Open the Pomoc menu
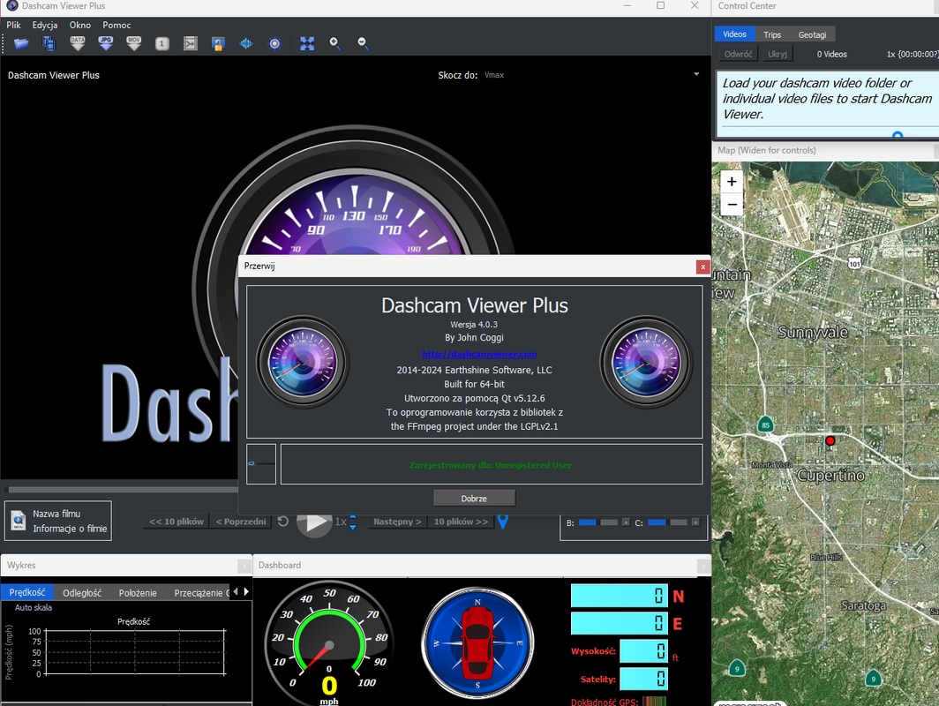The height and width of the screenshot is (706, 939). pyautogui.click(x=116, y=25)
